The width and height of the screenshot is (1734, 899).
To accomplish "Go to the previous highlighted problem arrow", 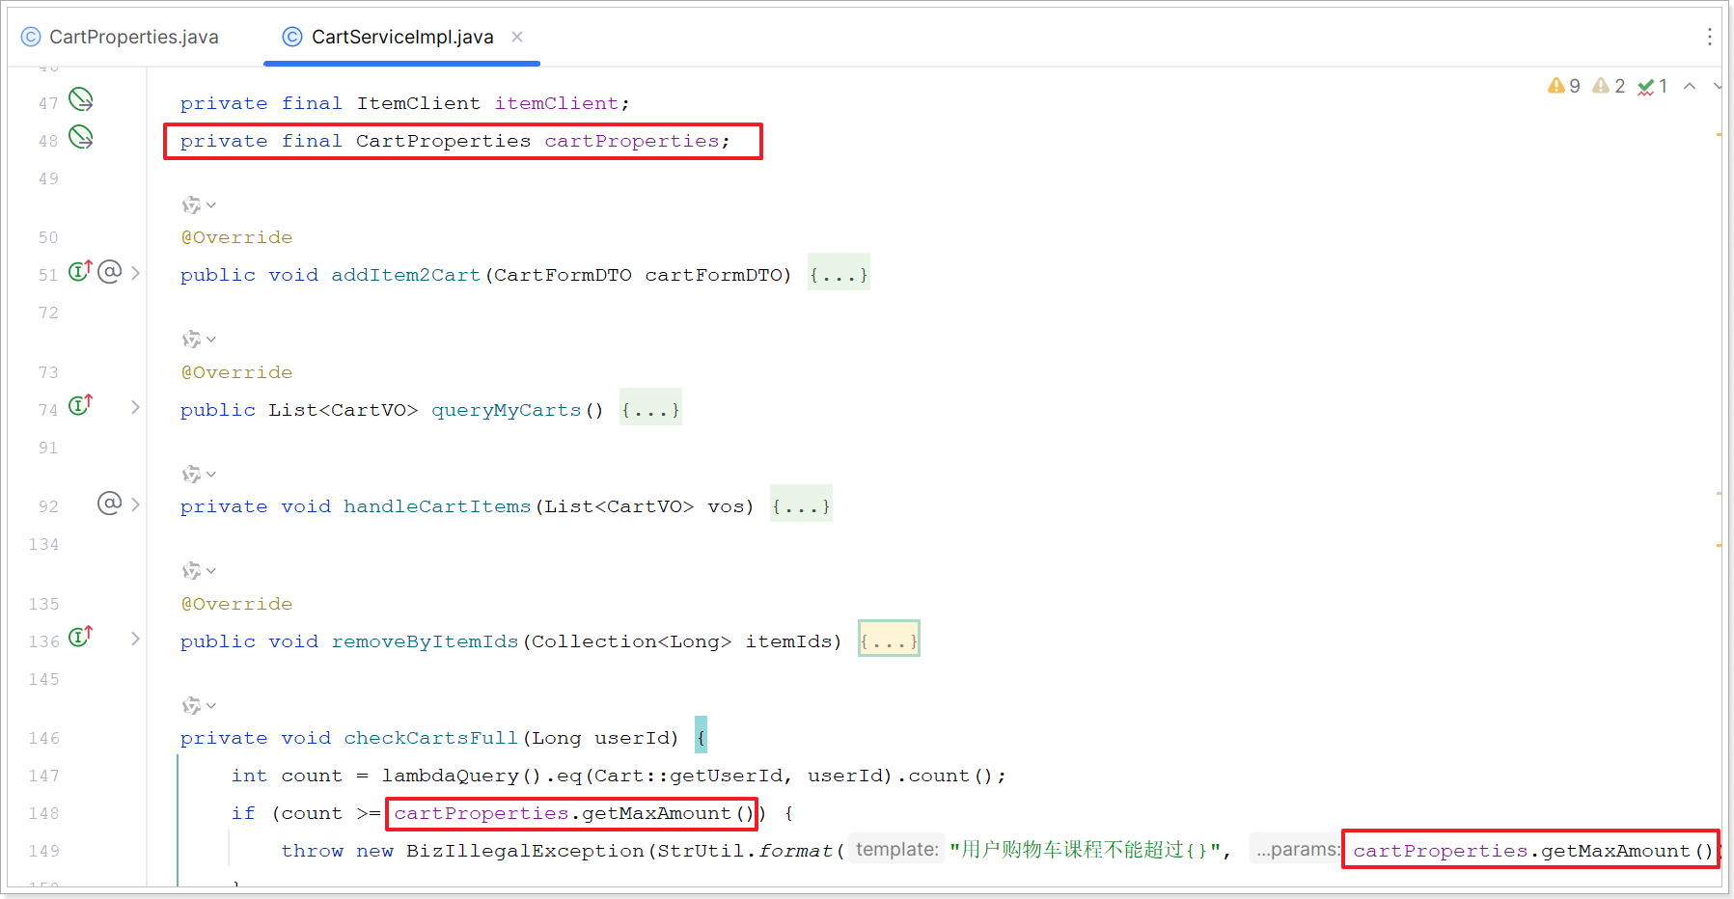I will coord(1690,86).
